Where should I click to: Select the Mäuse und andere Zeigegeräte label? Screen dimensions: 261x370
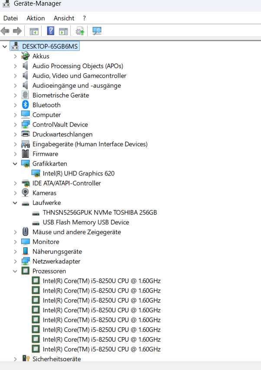tap(77, 232)
